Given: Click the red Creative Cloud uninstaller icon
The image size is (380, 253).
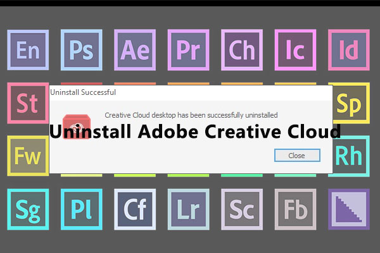Looking at the screenshot, I should click(77, 126).
